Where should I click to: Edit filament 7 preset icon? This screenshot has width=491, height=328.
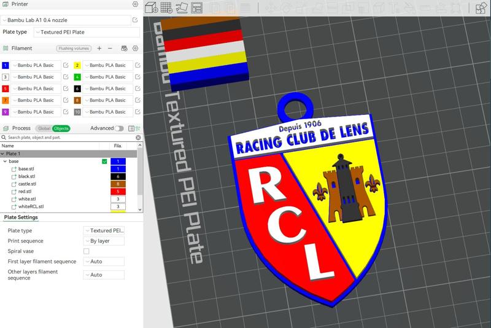click(x=66, y=100)
